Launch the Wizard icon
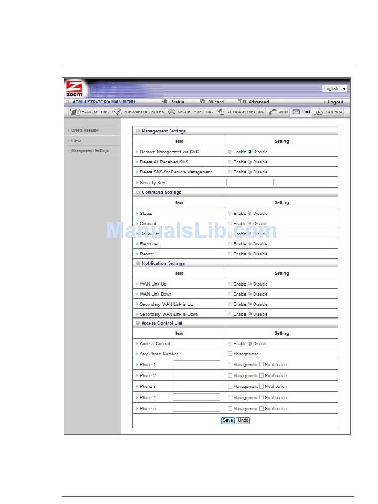Screen dimensions: 378x504 coord(203,101)
